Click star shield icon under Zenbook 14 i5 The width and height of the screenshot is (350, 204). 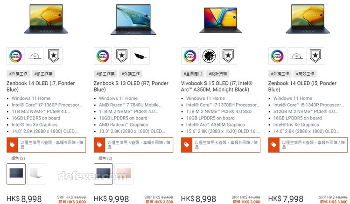[315, 56]
